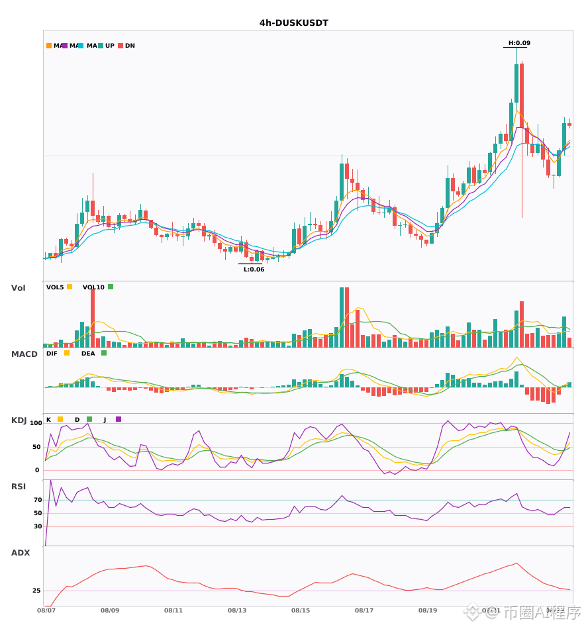Click the DEA legend label

click(88, 354)
